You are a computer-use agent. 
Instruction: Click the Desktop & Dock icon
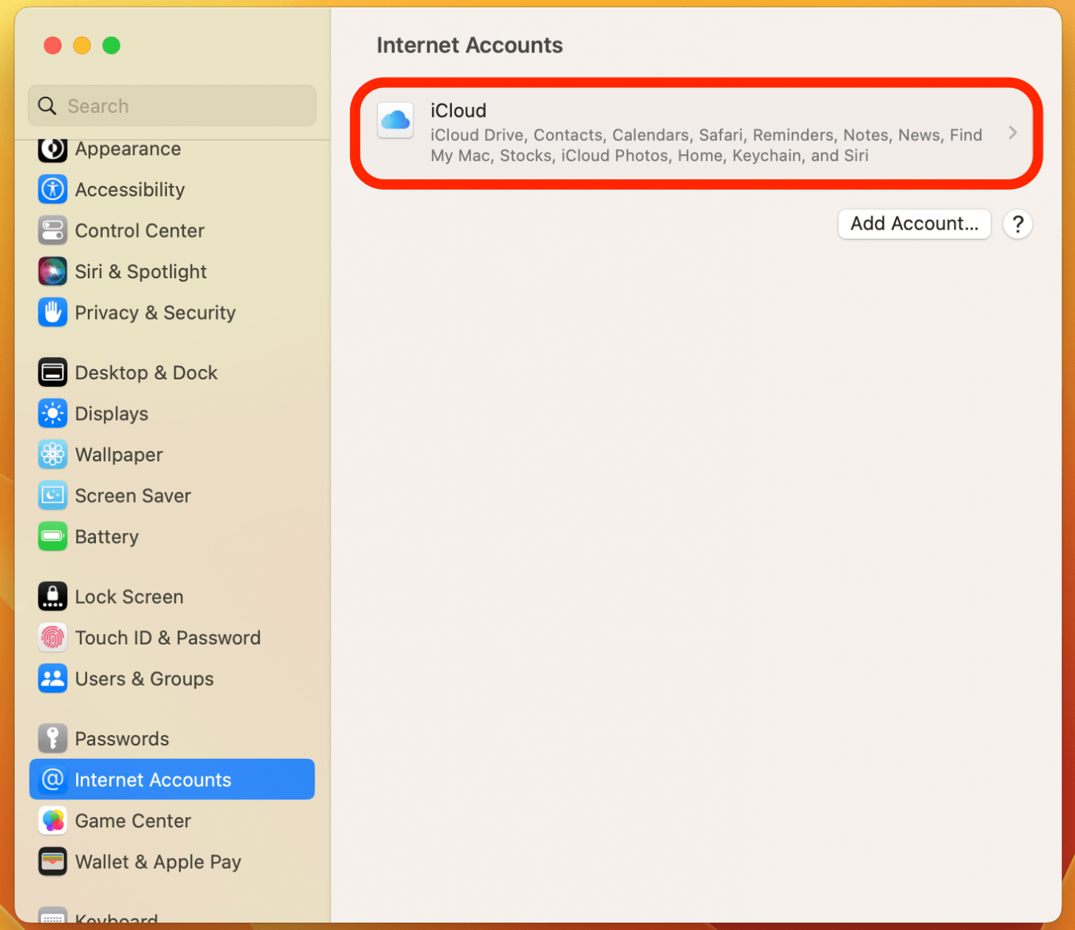point(52,373)
